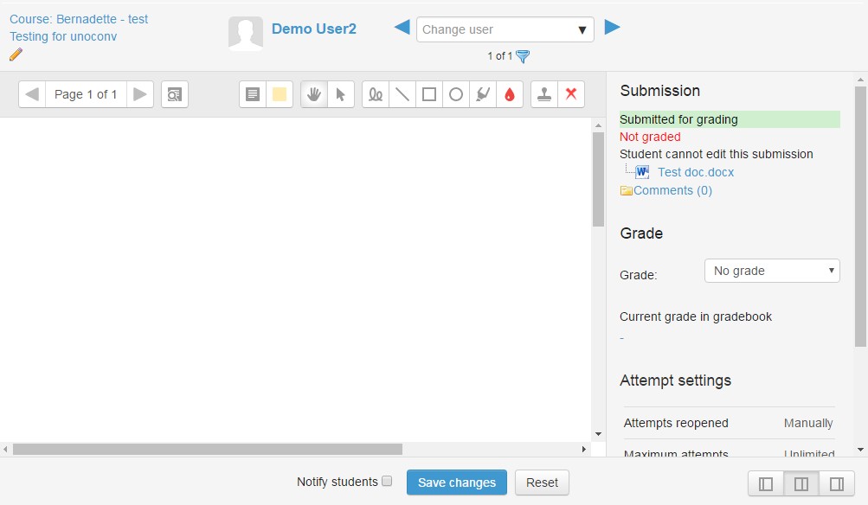This screenshot has width=868, height=505.
Task: Pick the line drawing tool
Action: [402, 94]
